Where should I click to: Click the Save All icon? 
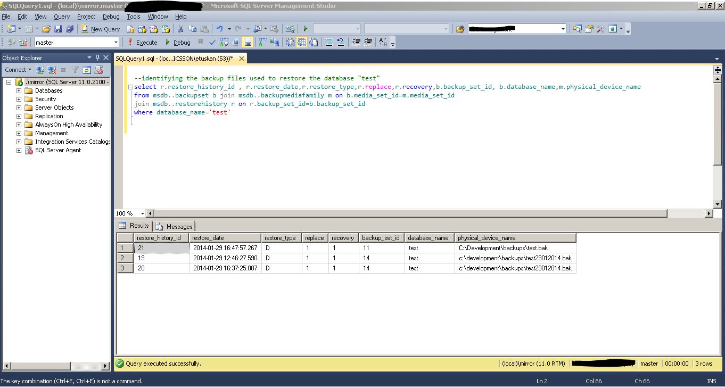tap(70, 29)
